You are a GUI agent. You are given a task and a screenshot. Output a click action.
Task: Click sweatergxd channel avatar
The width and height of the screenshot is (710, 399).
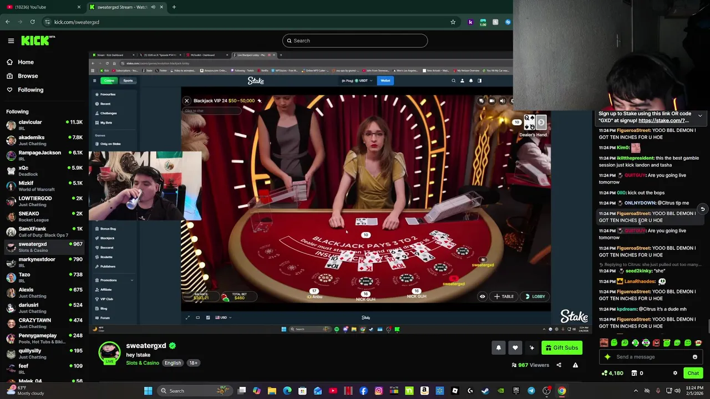click(x=109, y=352)
